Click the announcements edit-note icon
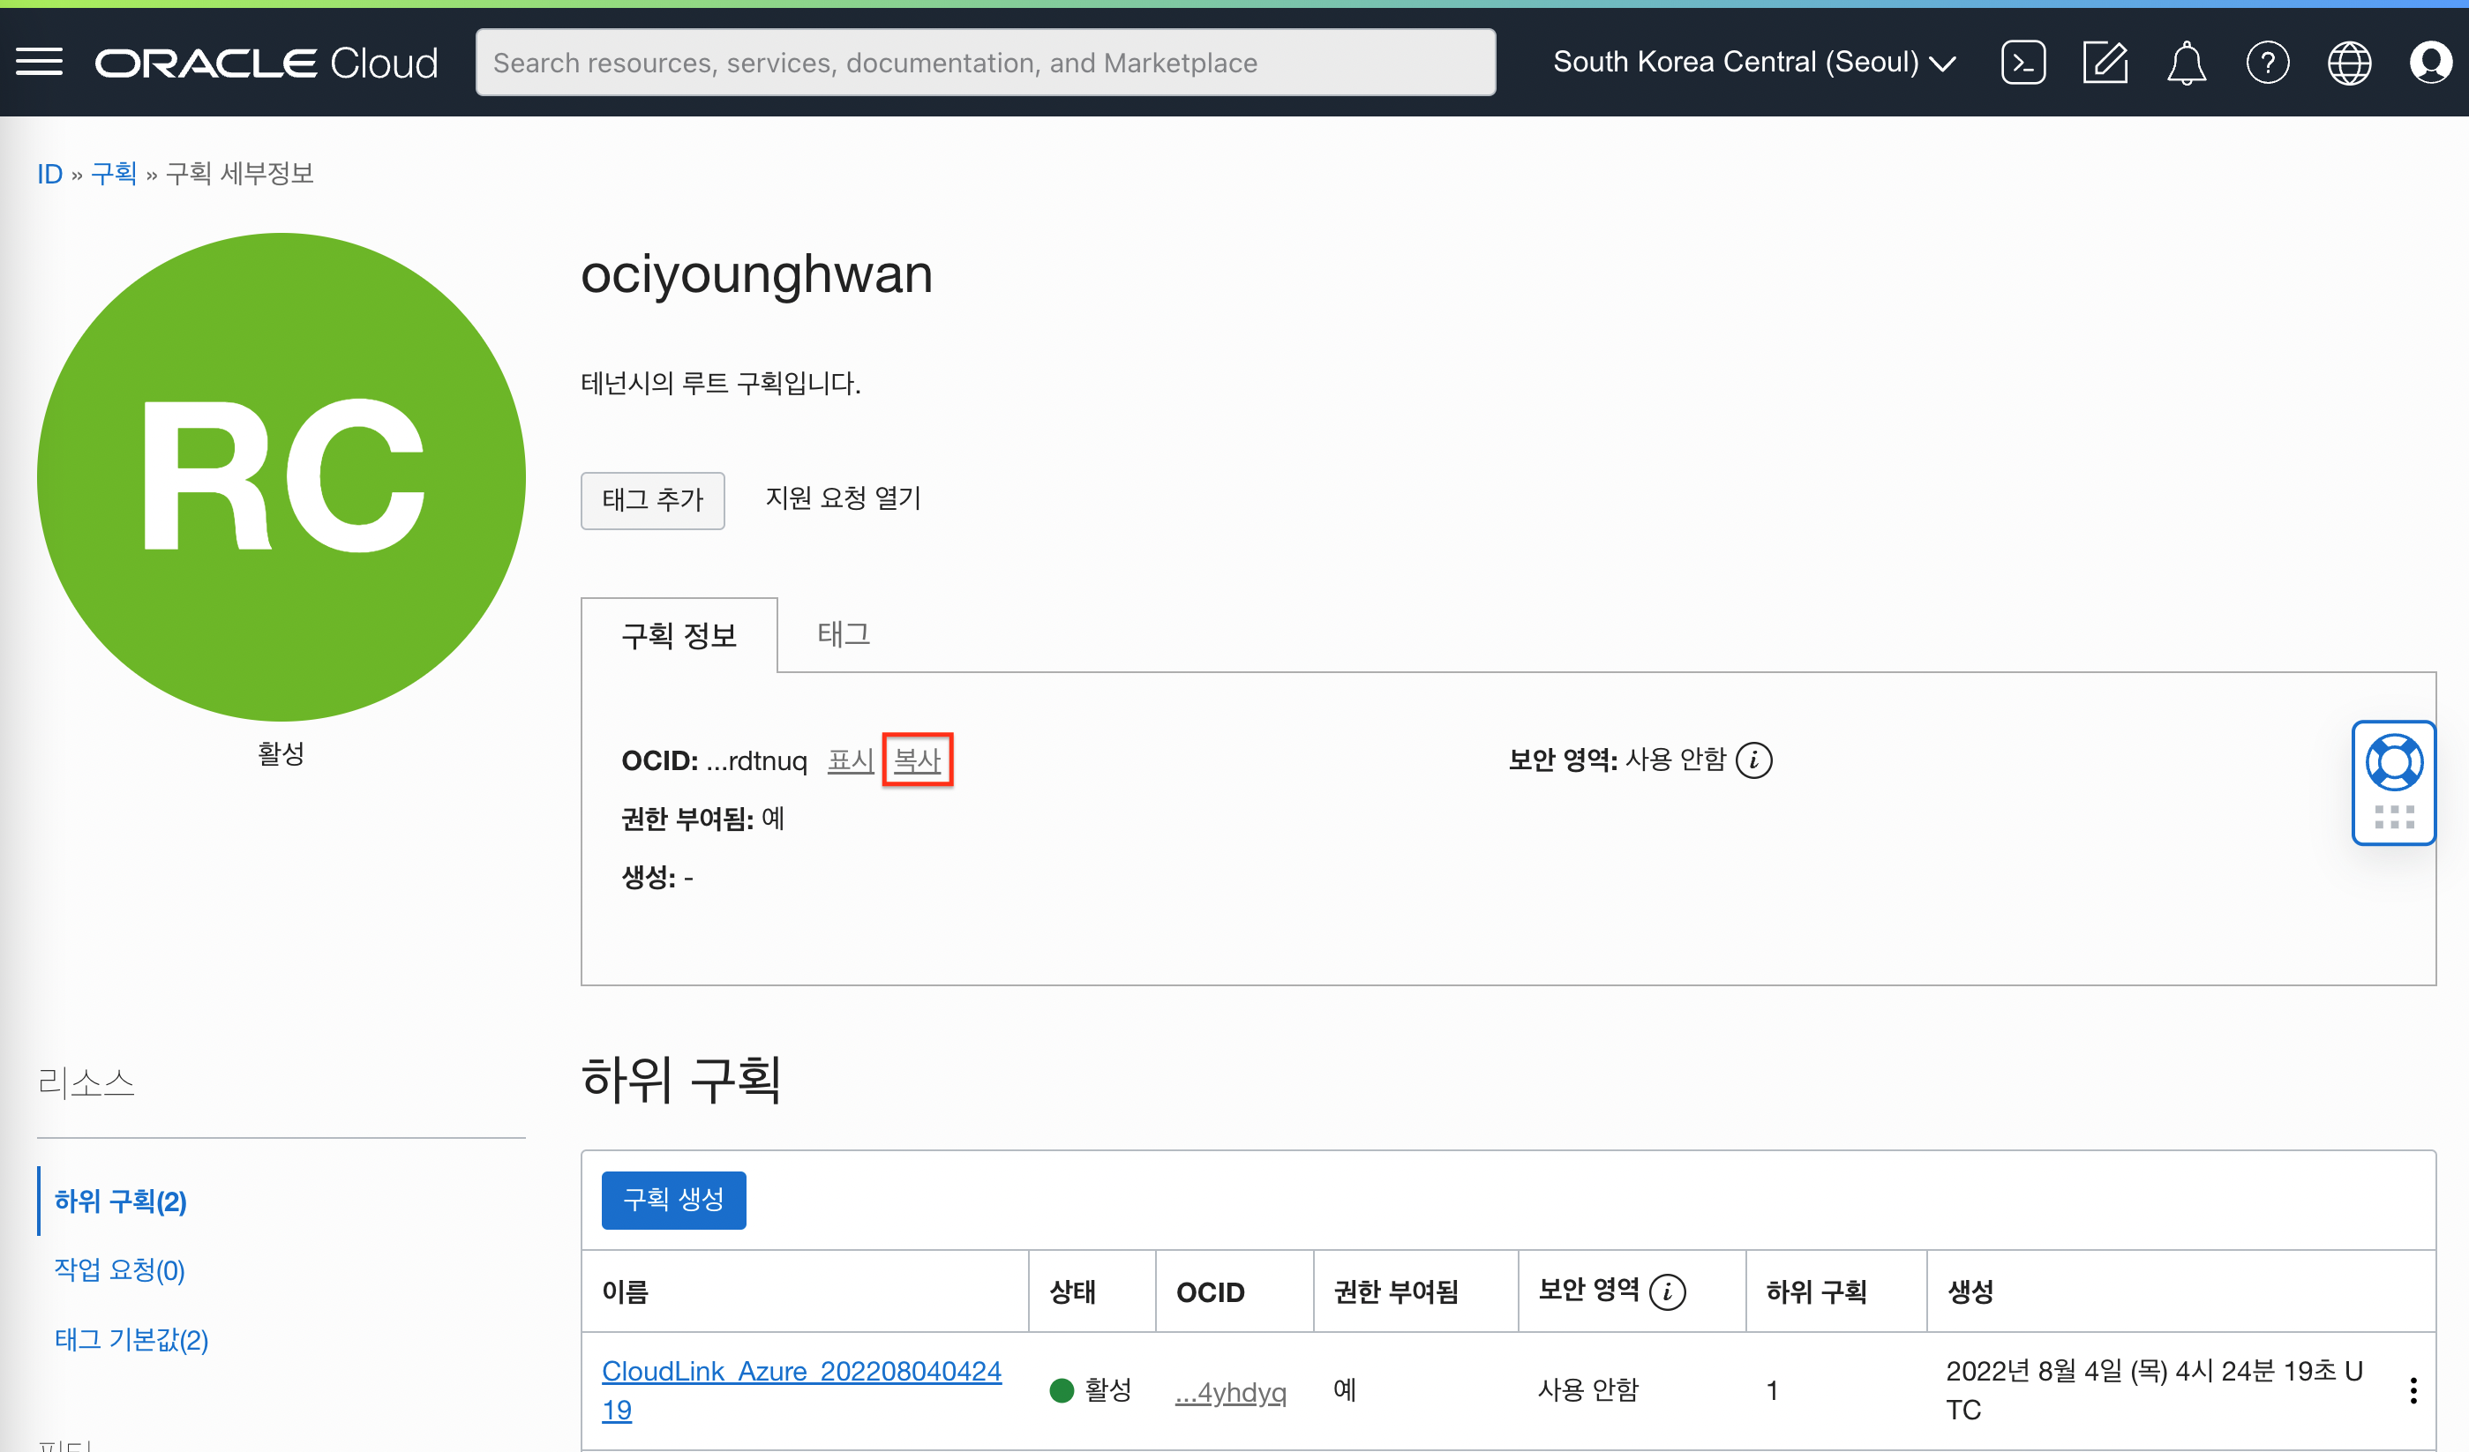The image size is (2469, 1452). (x=2105, y=63)
